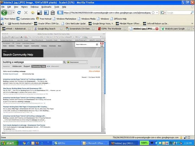This screenshot has height=146, width=195.
Task: Expand the Recently Bookmarked dropdown
Action: click(x=20, y=23)
